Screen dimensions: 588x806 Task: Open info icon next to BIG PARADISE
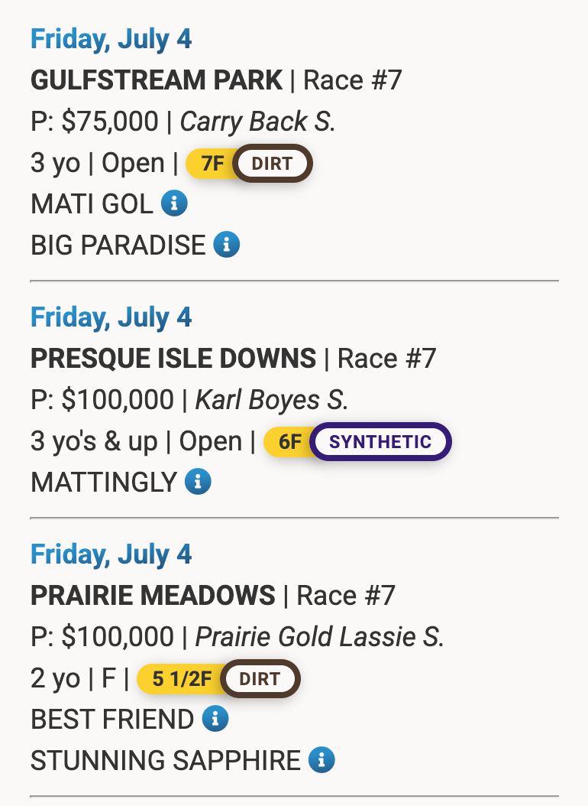coord(227,244)
